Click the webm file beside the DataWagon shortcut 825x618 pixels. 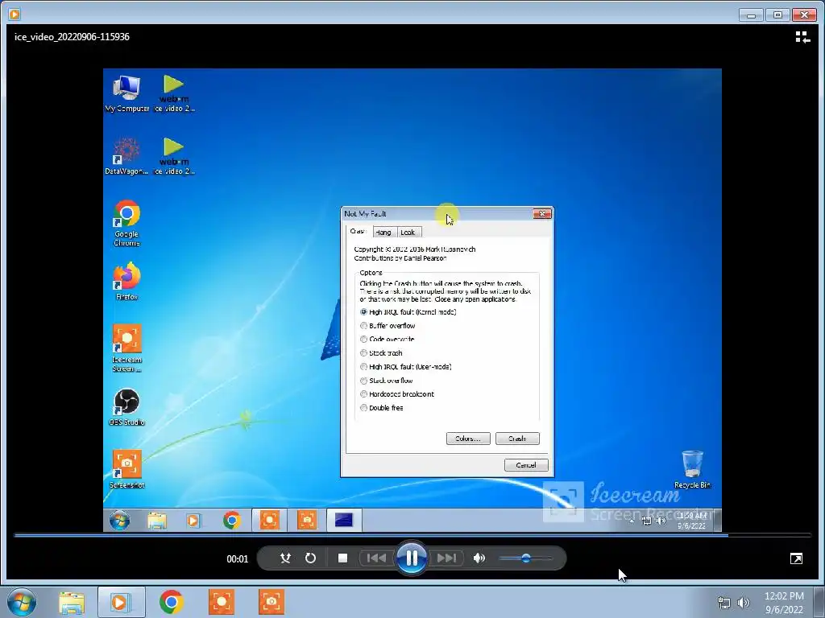(x=174, y=156)
